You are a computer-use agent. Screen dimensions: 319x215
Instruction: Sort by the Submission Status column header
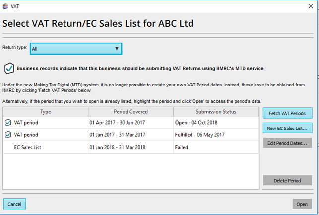[x=216, y=112]
